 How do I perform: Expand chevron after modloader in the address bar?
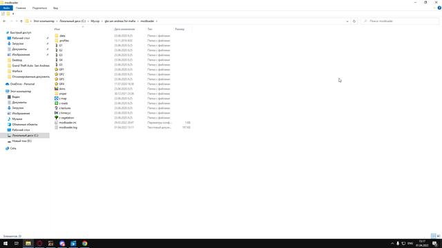click(157, 21)
